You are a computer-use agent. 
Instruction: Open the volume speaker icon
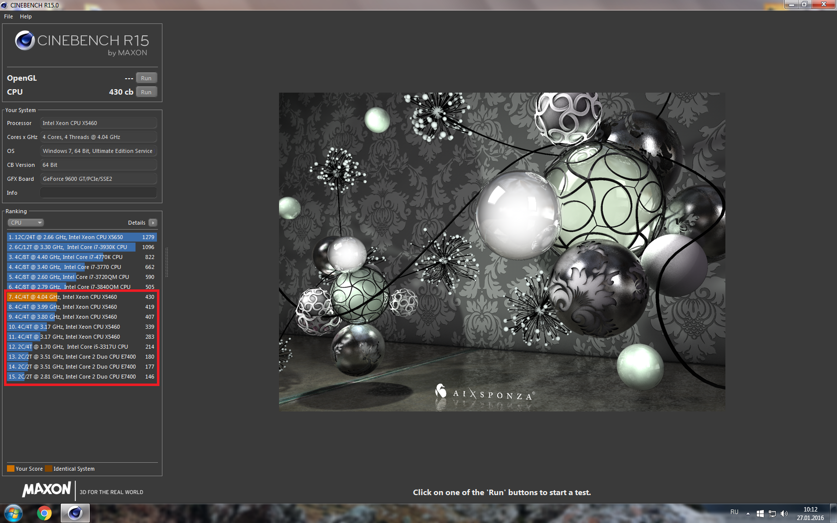click(784, 513)
